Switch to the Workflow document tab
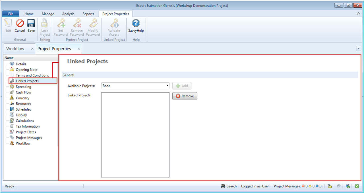This screenshot has width=364, height=193. coord(15,49)
